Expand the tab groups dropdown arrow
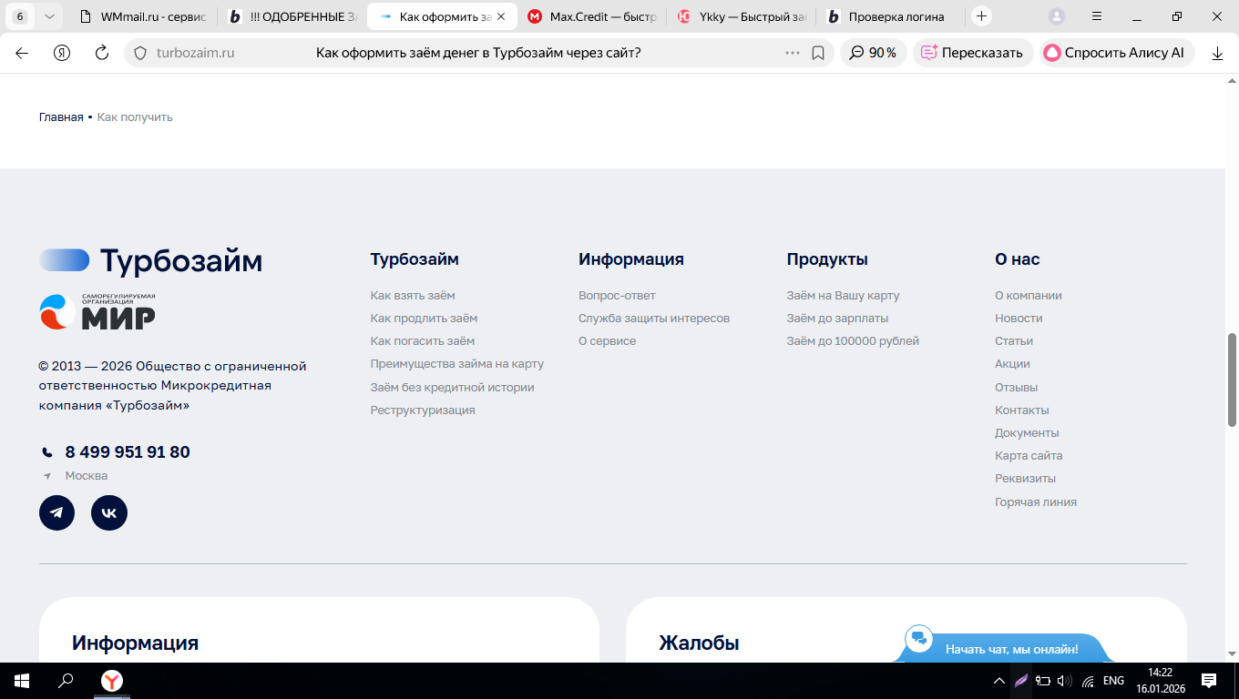The height and width of the screenshot is (699, 1239). (49, 16)
